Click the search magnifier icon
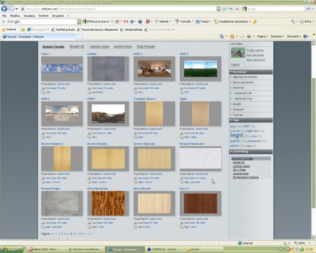 (x=308, y=9)
